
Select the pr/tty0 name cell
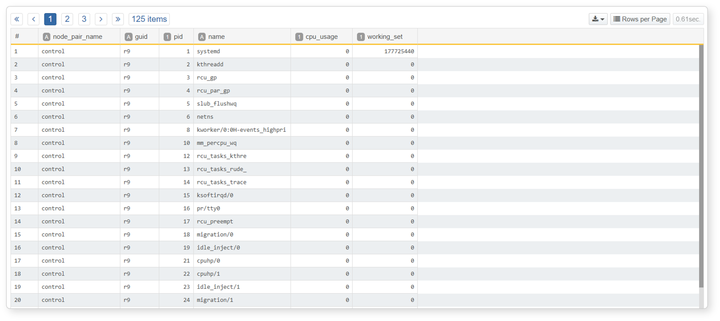[x=242, y=208]
